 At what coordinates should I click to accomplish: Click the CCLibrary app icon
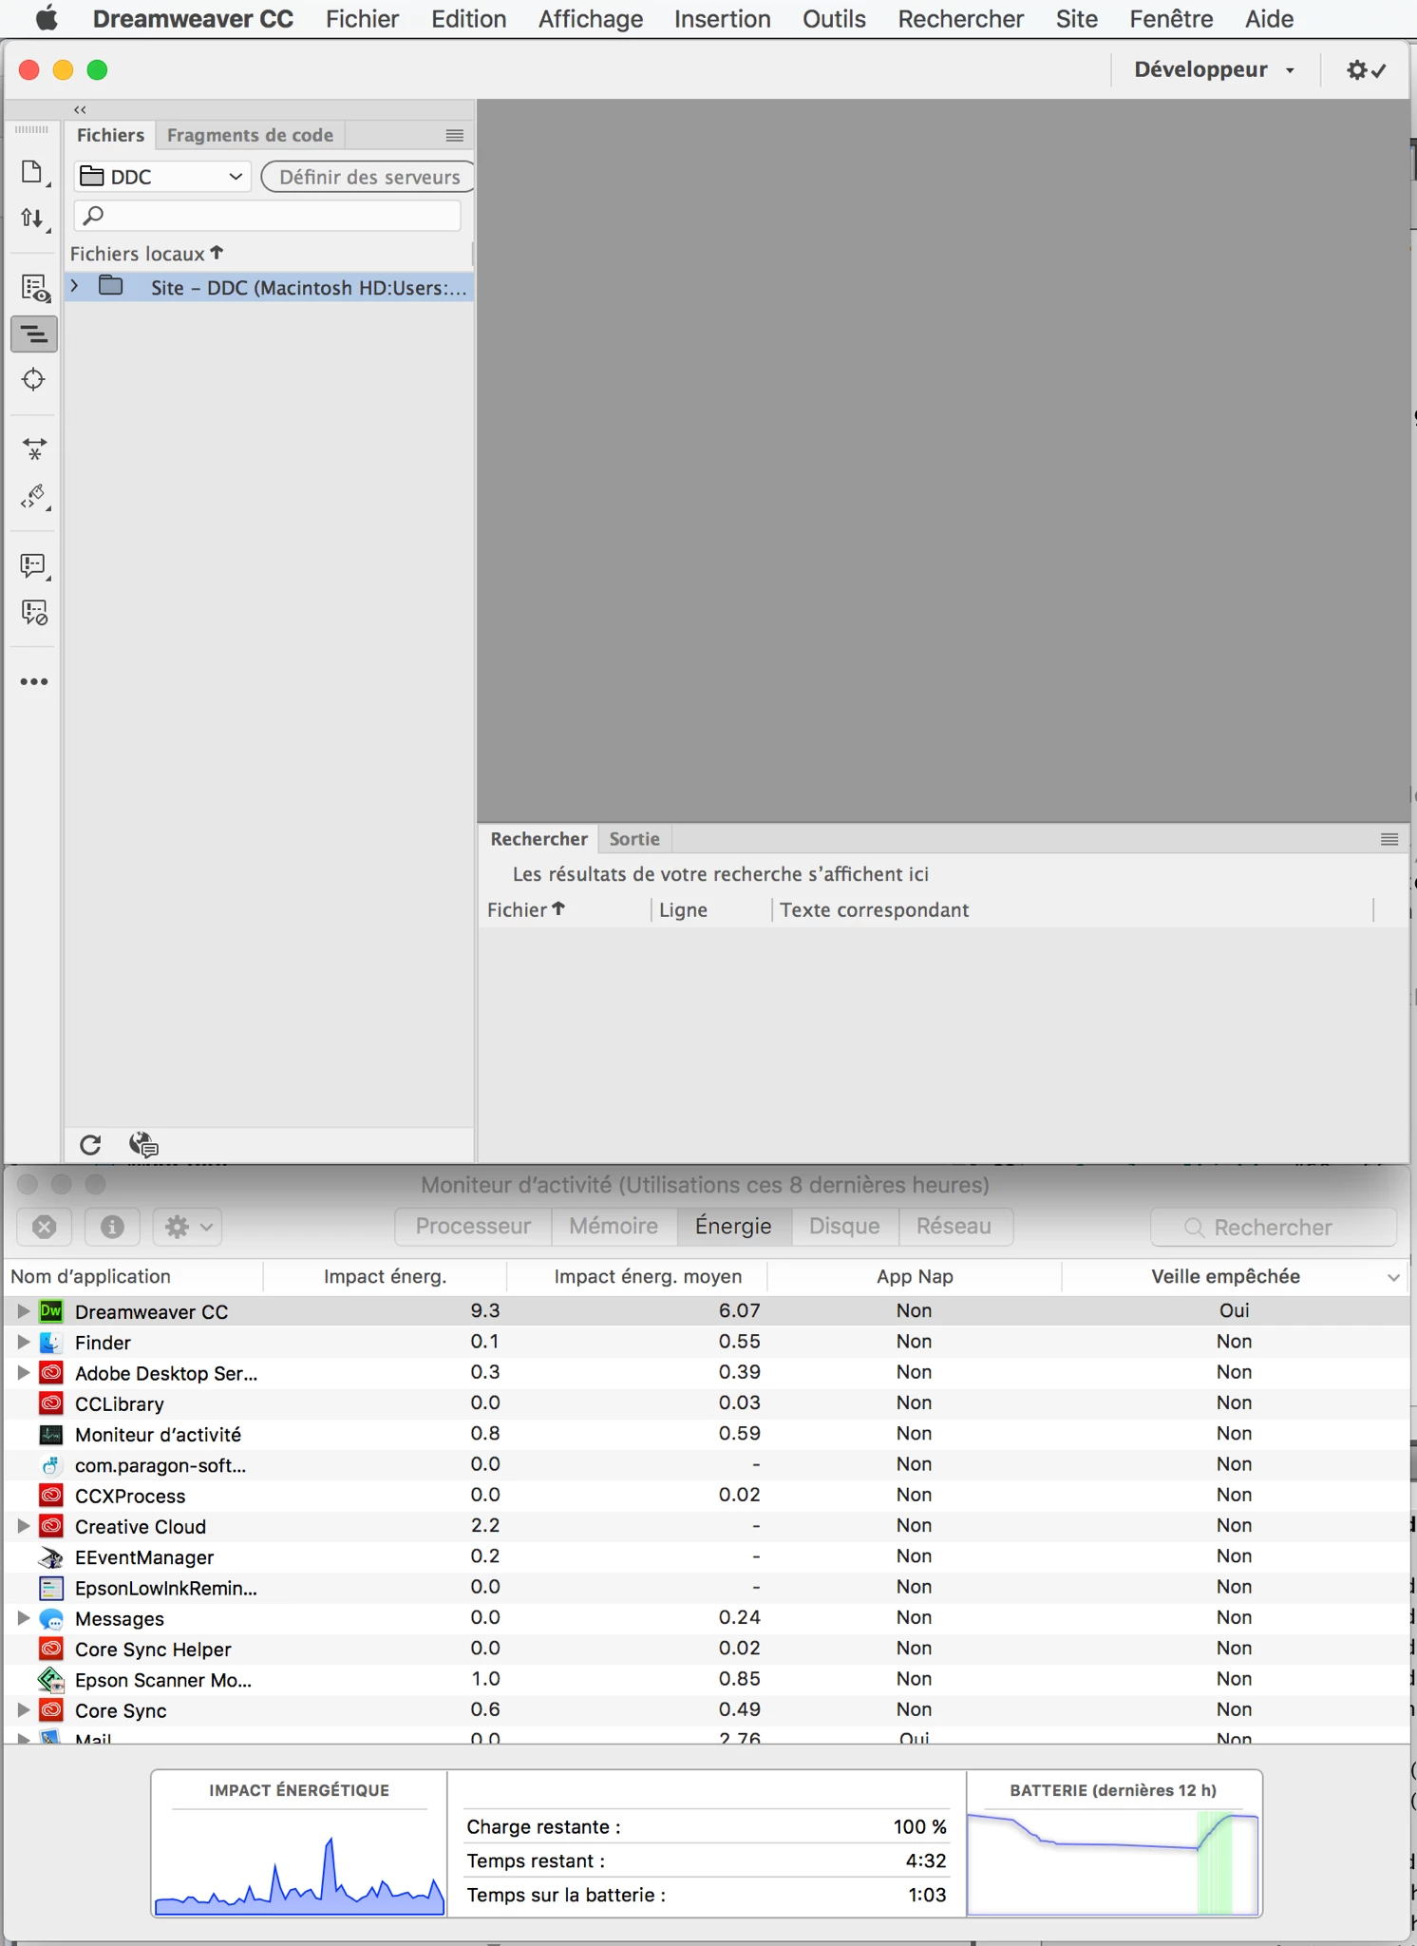(51, 1403)
